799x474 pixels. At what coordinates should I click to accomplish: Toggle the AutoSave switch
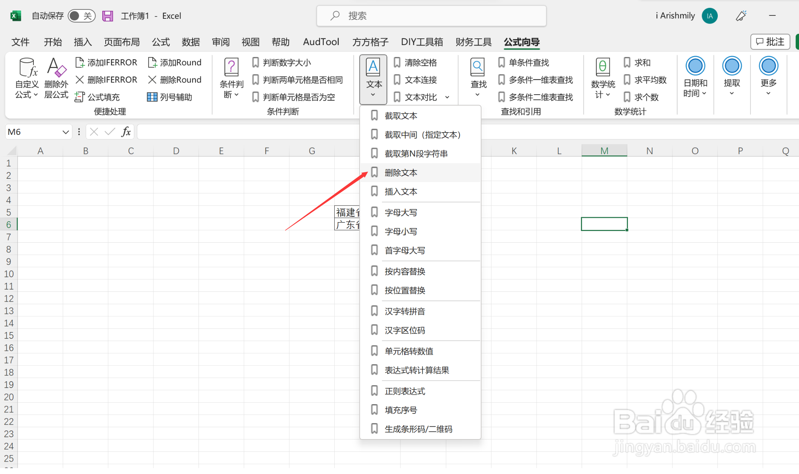81,16
